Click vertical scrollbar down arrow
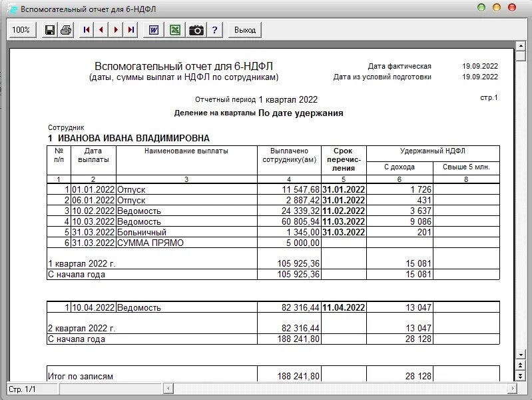 (521, 355)
